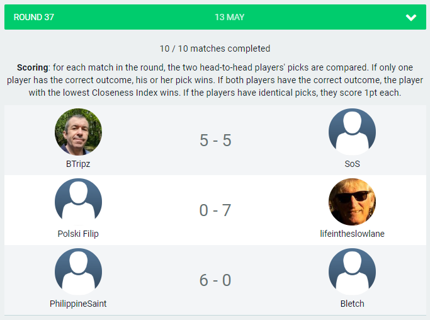430x320 pixels.
Task: Open the SoS username link
Action: [x=352, y=164]
